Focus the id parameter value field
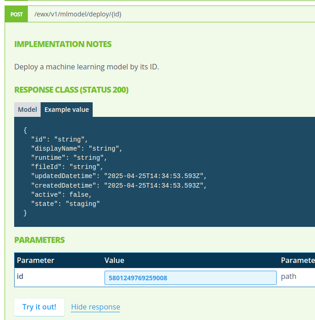This screenshot has width=315, height=320. point(190,278)
